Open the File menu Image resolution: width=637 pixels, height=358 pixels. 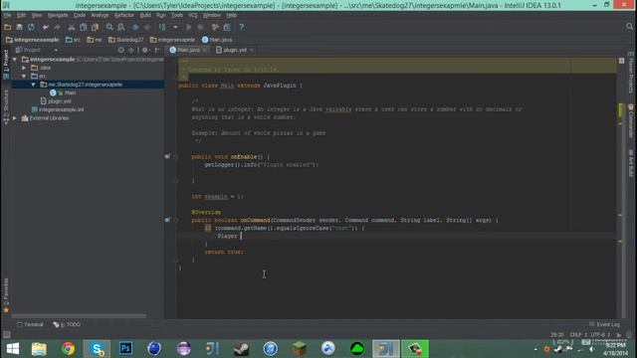coord(7,15)
